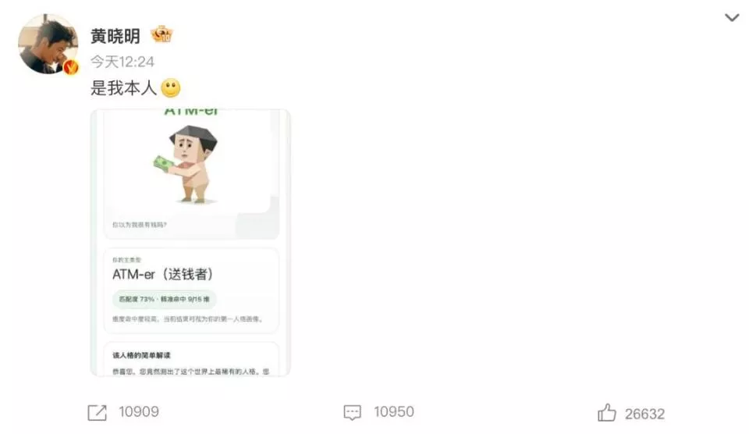This screenshot has height=434, width=749.
Task: Click the post text 是我本人
Action: click(x=124, y=88)
